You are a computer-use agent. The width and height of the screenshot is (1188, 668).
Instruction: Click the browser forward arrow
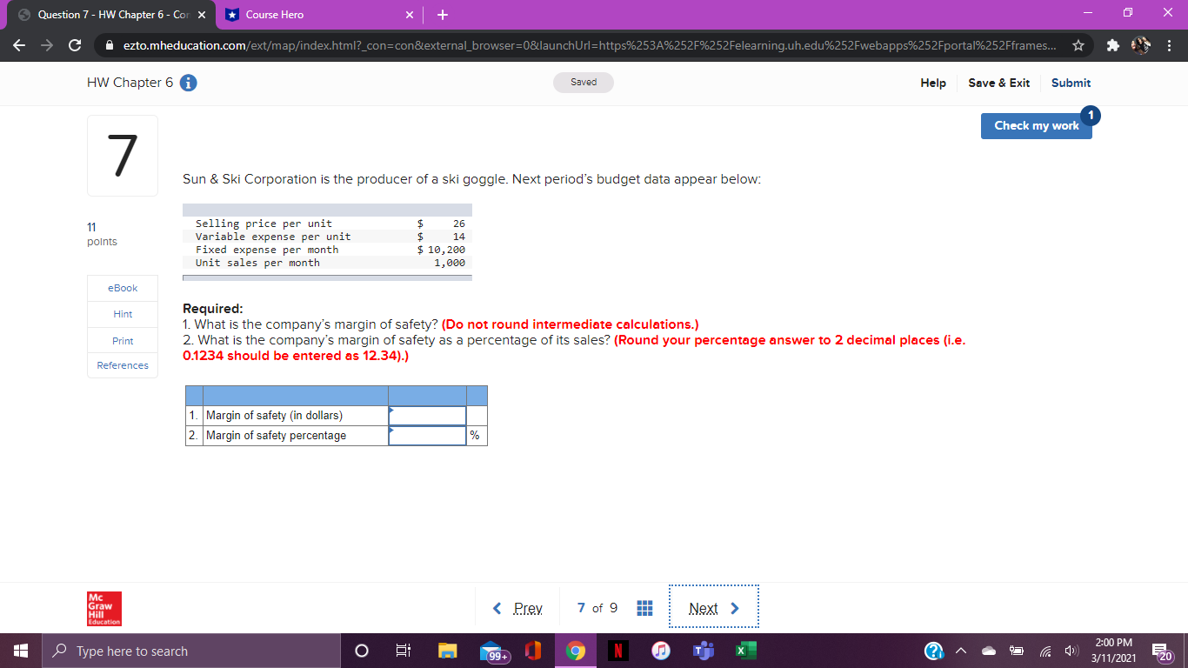(x=47, y=45)
